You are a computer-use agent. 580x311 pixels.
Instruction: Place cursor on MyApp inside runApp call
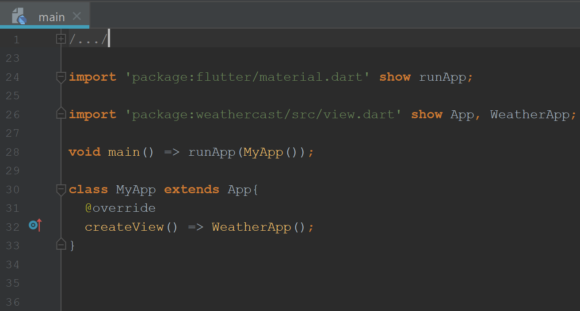[x=263, y=152]
